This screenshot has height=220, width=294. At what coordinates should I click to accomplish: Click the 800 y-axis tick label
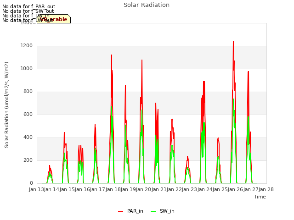pos(28,92)
